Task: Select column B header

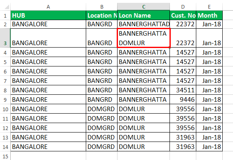Action: click(101, 7)
